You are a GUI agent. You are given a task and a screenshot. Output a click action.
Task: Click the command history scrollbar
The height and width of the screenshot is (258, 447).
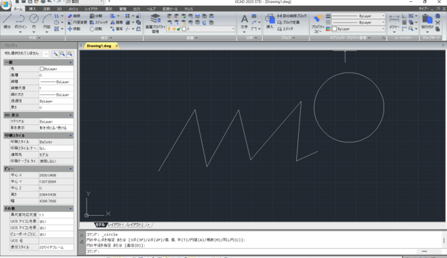pos(444,240)
